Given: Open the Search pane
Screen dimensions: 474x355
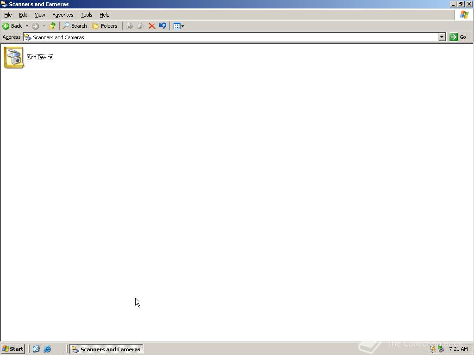Looking at the screenshot, I should pyautogui.click(x=75, y=26).
